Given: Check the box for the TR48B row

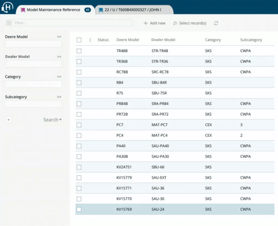Looking at the screenshot, I should tap(79, 51).
